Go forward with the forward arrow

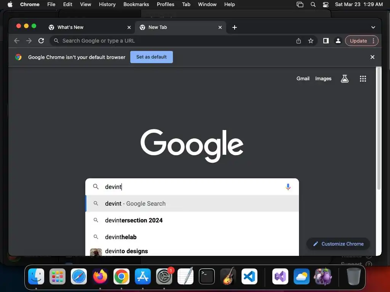point(29,41)
